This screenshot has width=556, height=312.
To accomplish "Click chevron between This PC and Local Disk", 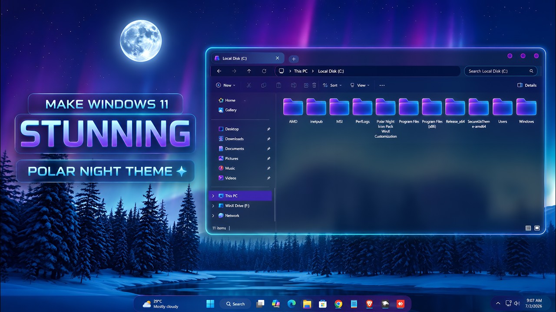I will point(313,71).
